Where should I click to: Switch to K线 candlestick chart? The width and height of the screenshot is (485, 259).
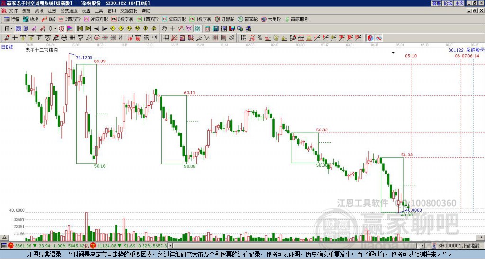point(48,19)
